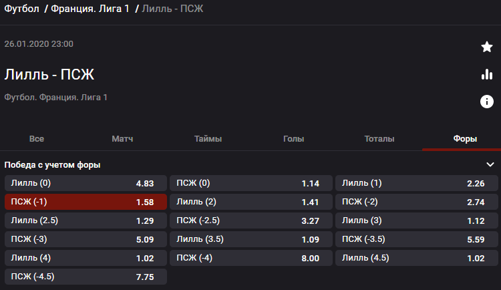Select the 'Форы' tab
Image resolution: width=501 pixels, height=290 pixels.
465,139
